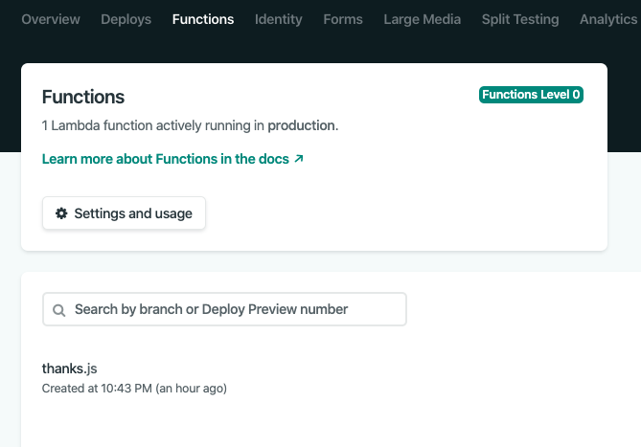The height and width of the screenshot is (447, 641).
Task: Open the thanks.js function
Action: tap(70, 369)
